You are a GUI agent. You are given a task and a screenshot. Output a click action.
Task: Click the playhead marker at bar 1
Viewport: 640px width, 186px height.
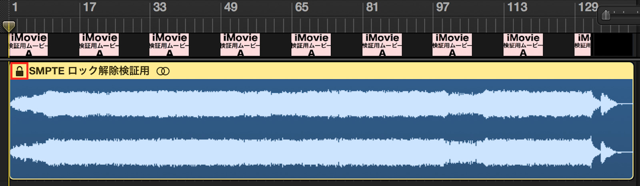[8, 26]
